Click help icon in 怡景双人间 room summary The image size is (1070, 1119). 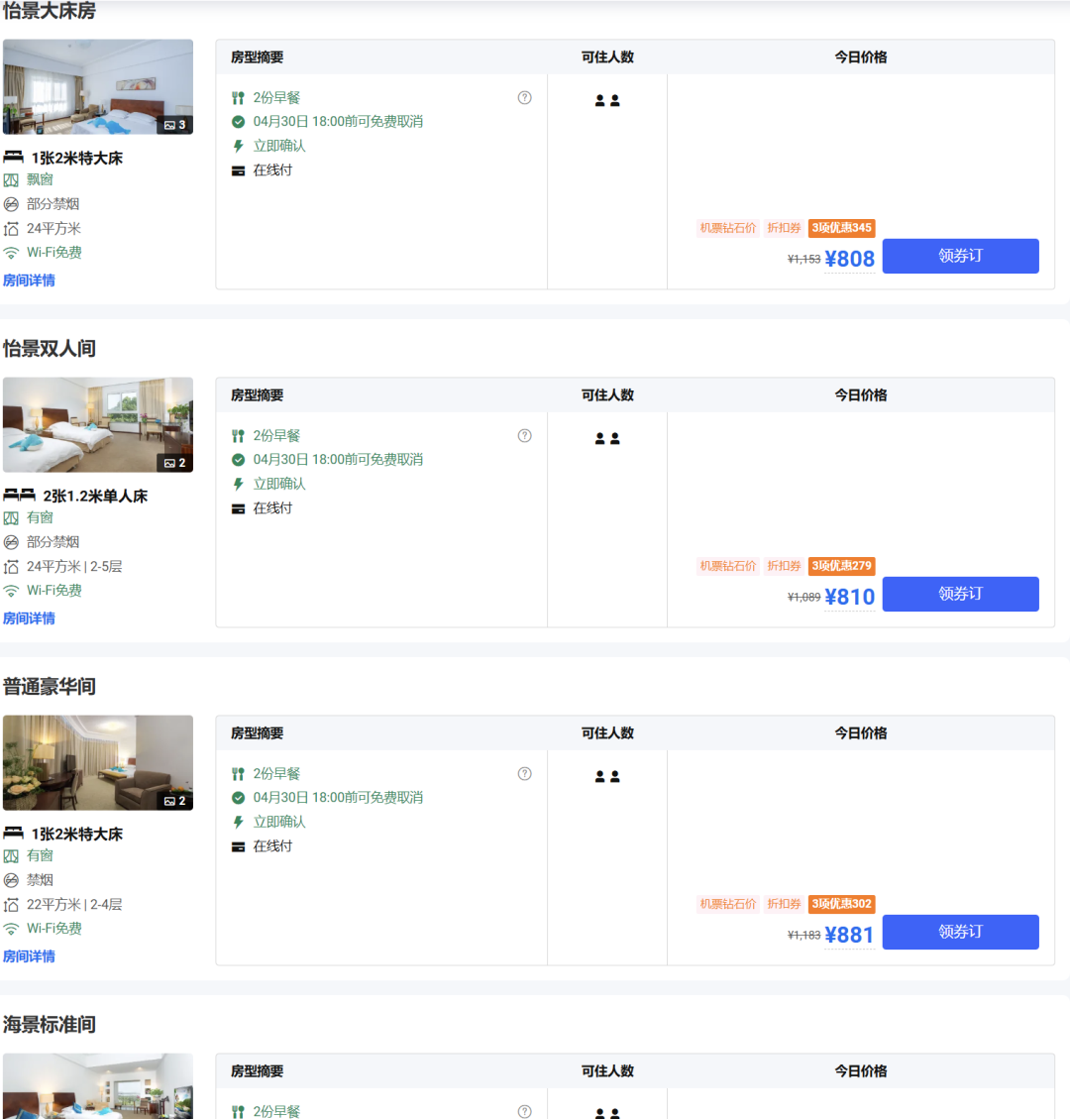point(525,435)
